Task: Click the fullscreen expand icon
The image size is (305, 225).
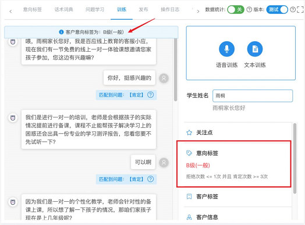Action: coord(300,9)
